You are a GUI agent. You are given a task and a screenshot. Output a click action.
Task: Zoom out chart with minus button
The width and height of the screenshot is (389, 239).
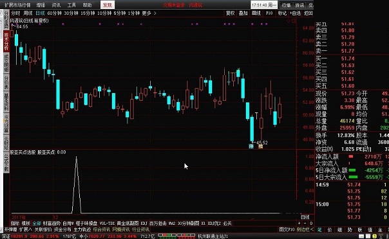tap(305, 223)
